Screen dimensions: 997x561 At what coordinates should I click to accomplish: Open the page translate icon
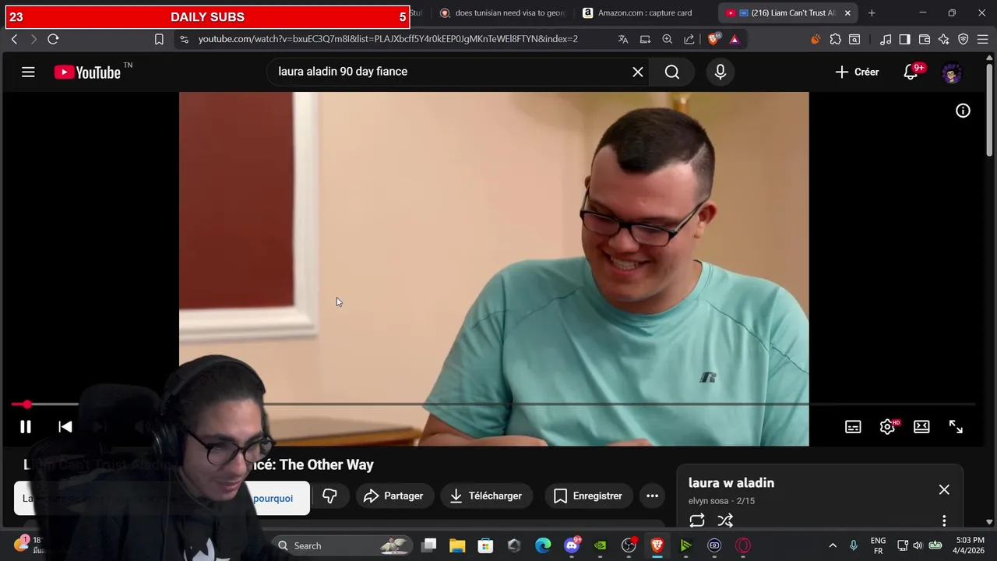tap(623, 39)
